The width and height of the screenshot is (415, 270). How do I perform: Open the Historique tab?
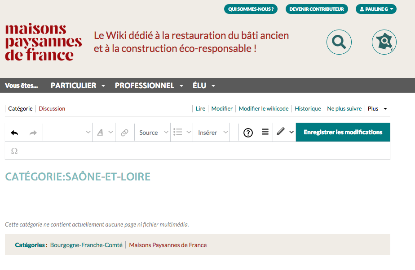pos(308,108)
